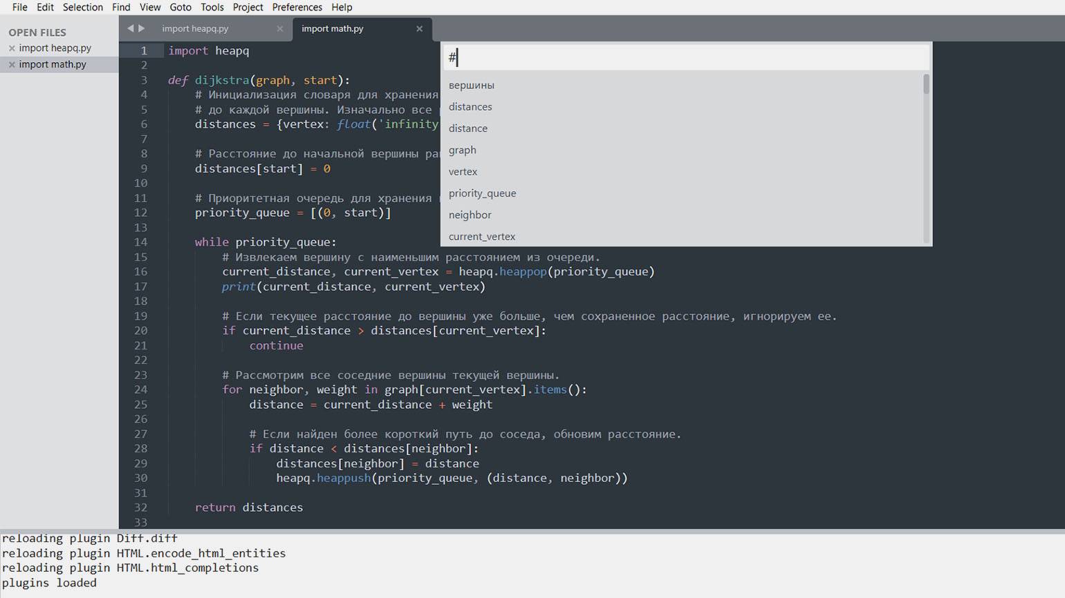Click 'heappop' method in line 16
Screen dimensions: 1065x598
click(x=523, y=271)
